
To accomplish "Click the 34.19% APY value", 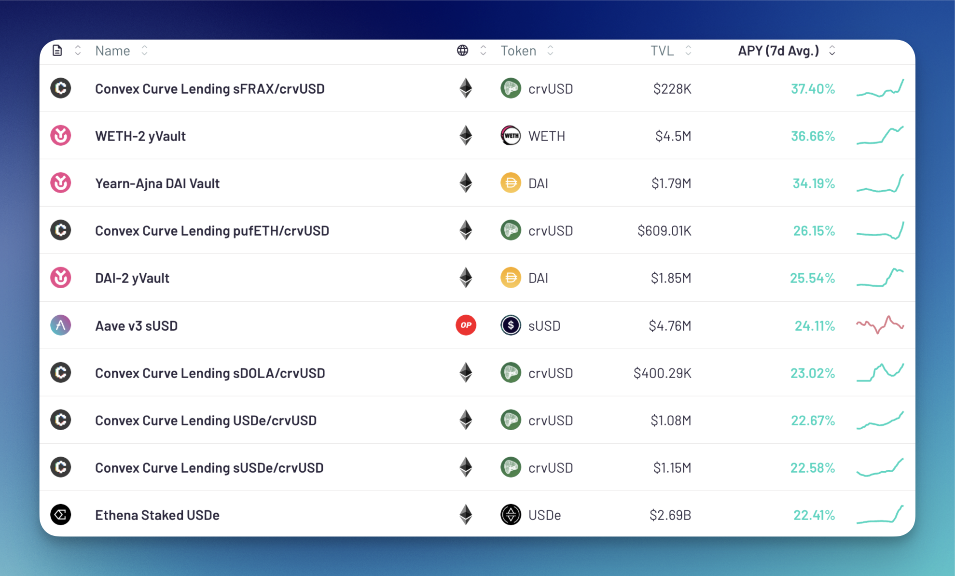I will 814,183.
